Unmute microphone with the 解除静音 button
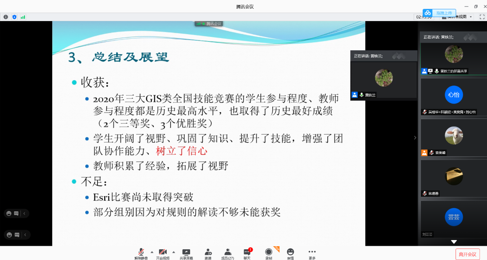The height and width of the screenshot is (260, 487). 141,253
